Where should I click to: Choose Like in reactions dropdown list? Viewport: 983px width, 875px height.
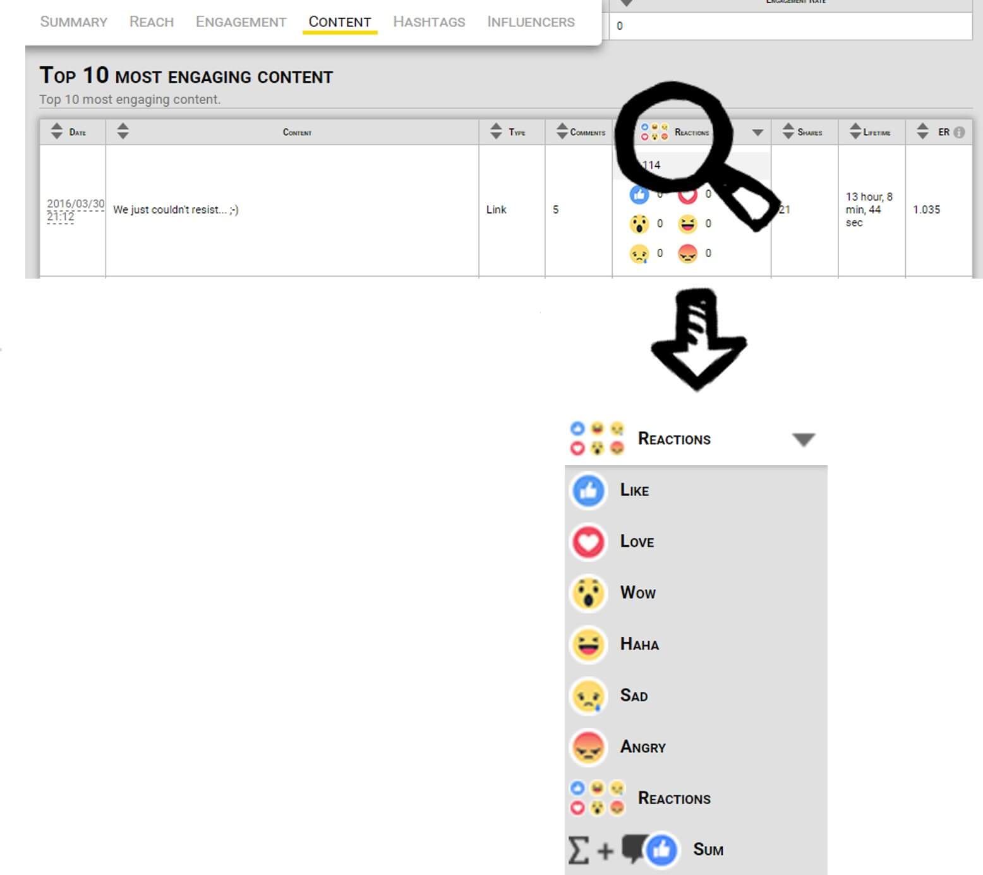(x=696, y=491)
